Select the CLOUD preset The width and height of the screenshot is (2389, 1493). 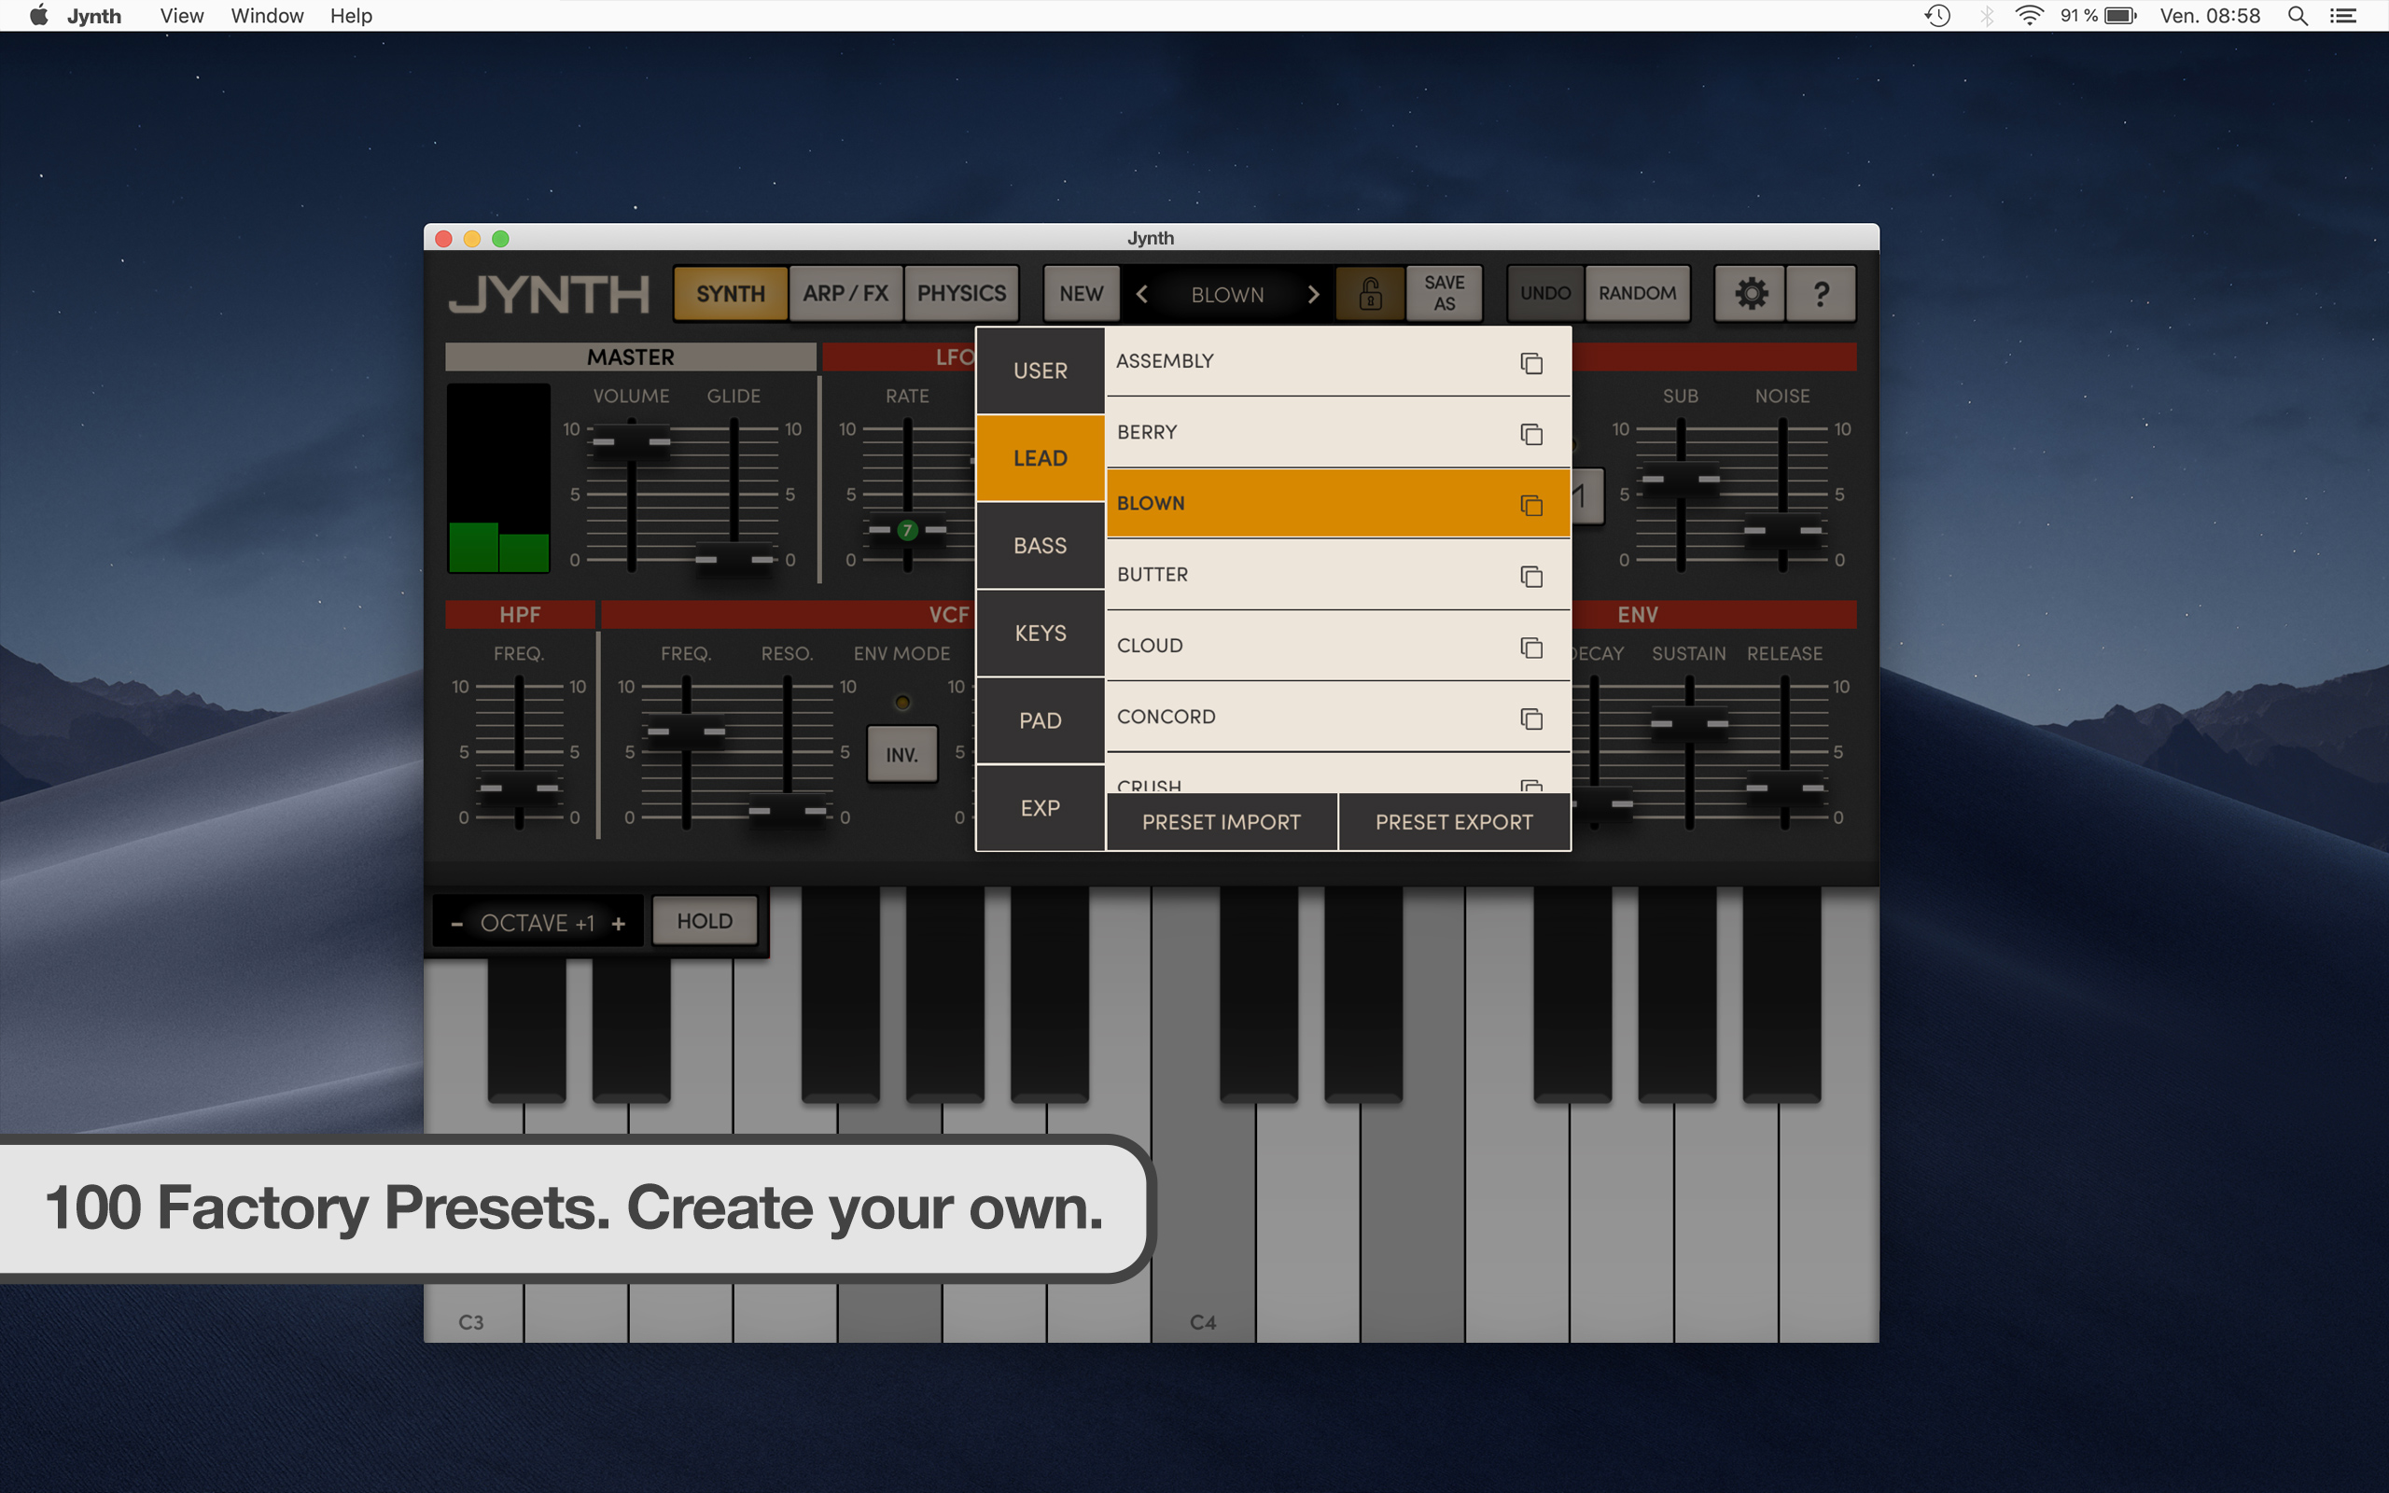pos(1337,646)
